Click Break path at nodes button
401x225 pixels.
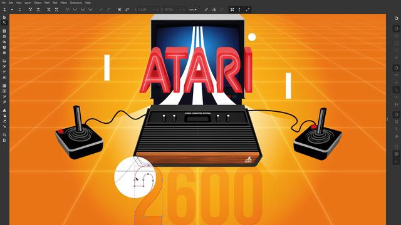[x=38, y=10]
